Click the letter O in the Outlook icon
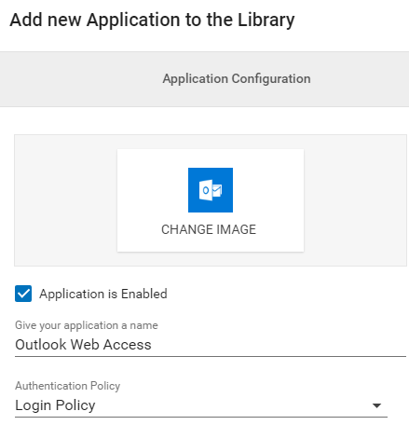This screenshot has height=425, width=409. (206, 190)
